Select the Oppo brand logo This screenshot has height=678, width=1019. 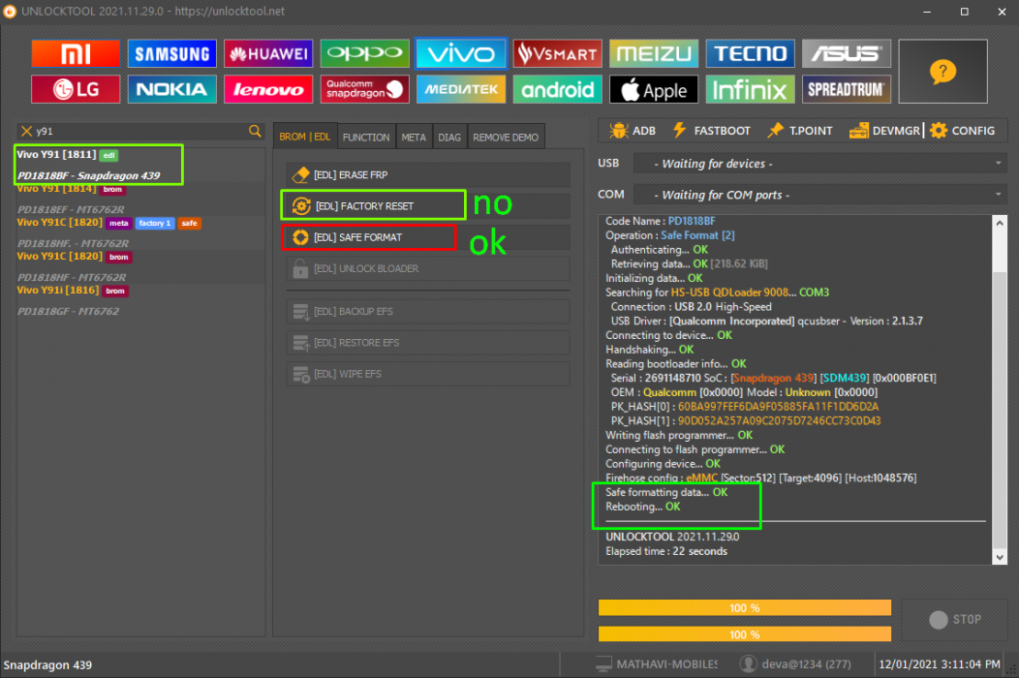click(x=364, y=53)
